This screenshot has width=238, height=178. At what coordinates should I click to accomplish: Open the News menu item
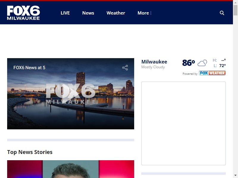pyautogui.click(x=88, y=13)
